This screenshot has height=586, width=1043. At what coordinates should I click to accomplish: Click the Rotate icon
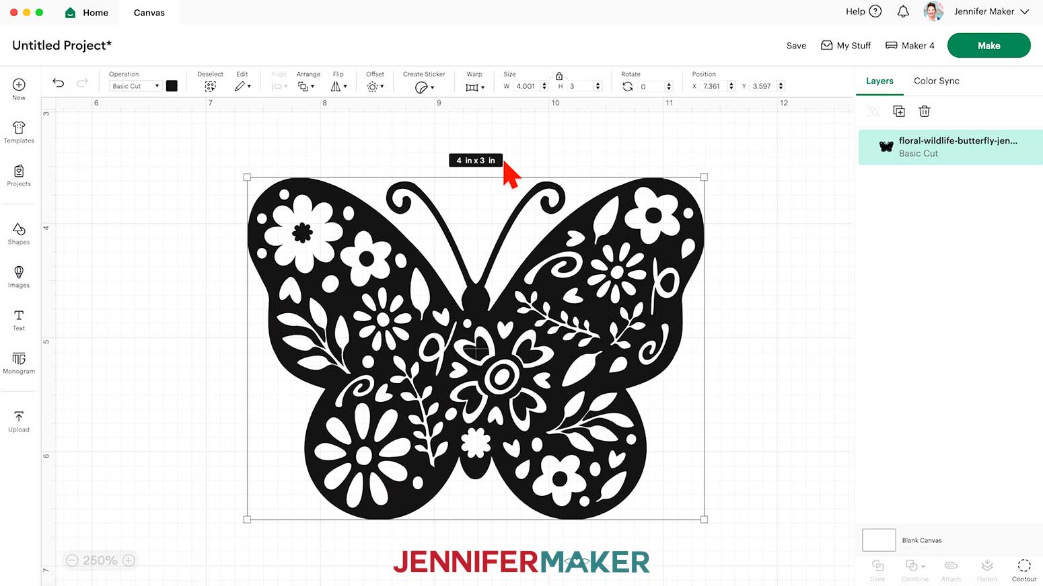pyautogui.click(x=627, y=86)
